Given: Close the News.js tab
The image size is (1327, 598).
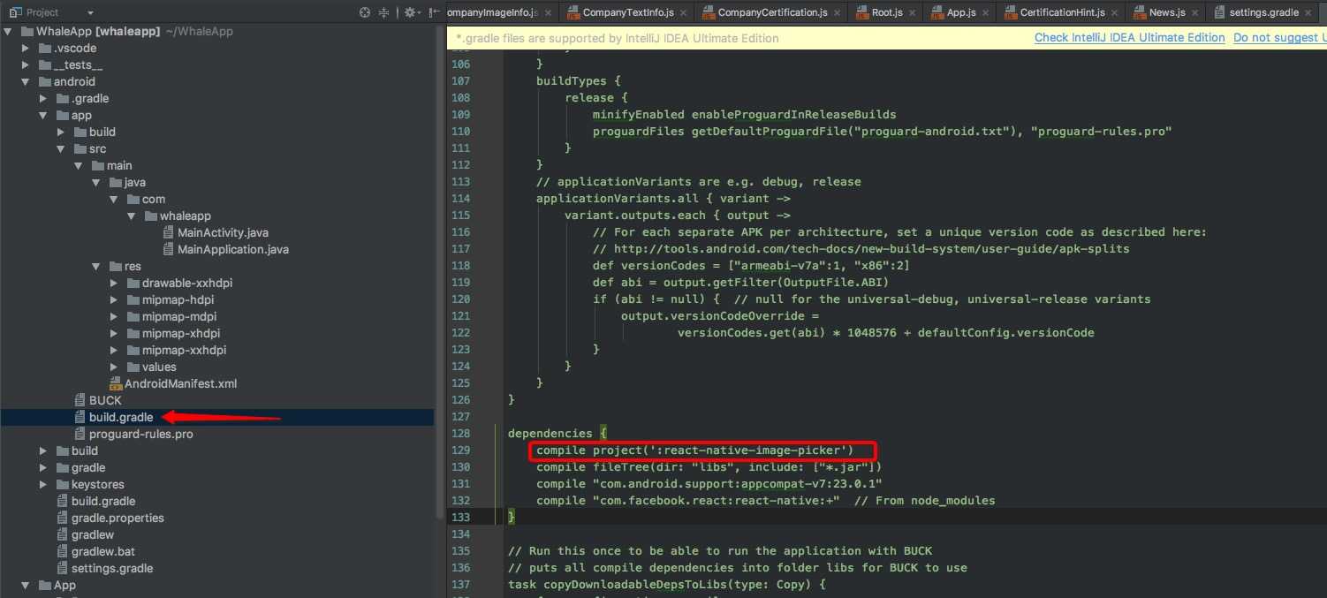Looking at the screenshot, I should 1194,12.
